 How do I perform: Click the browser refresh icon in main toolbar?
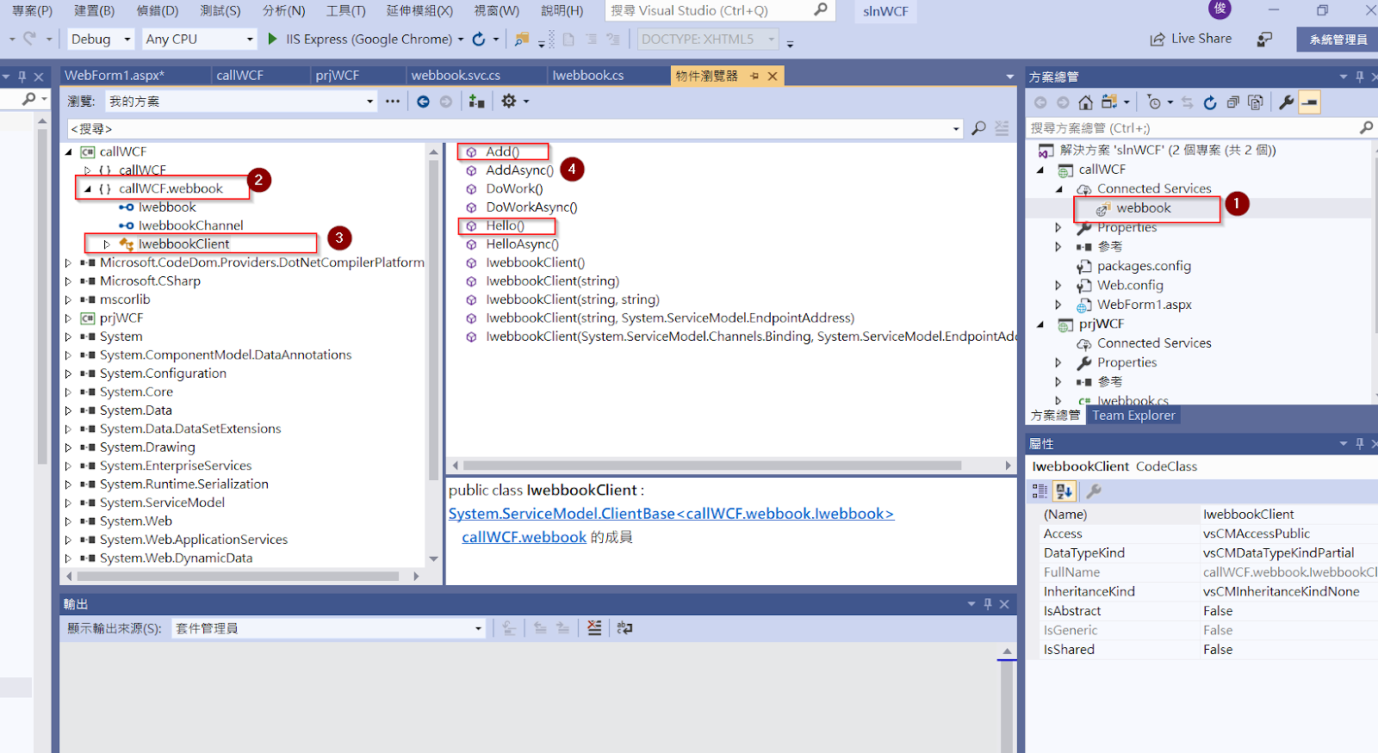tap(479, 39)
